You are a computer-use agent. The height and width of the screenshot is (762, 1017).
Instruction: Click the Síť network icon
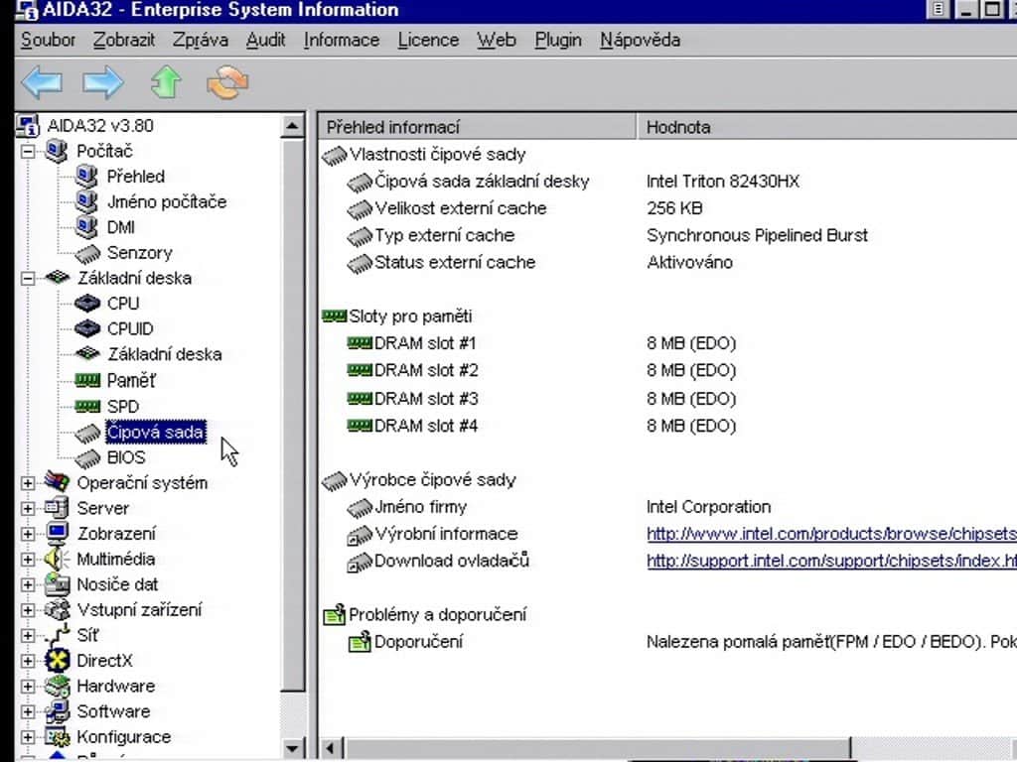pyautogui.click(x=57, y=634)
